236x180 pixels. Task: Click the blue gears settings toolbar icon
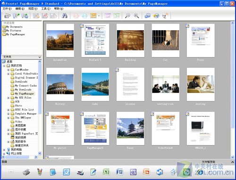click(147, 16)
